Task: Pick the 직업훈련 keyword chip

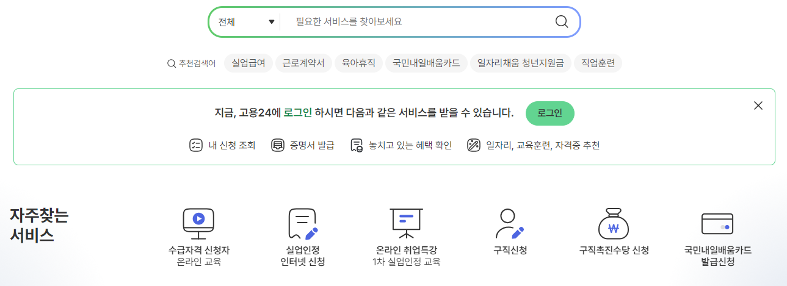Action: pos(598,63)
